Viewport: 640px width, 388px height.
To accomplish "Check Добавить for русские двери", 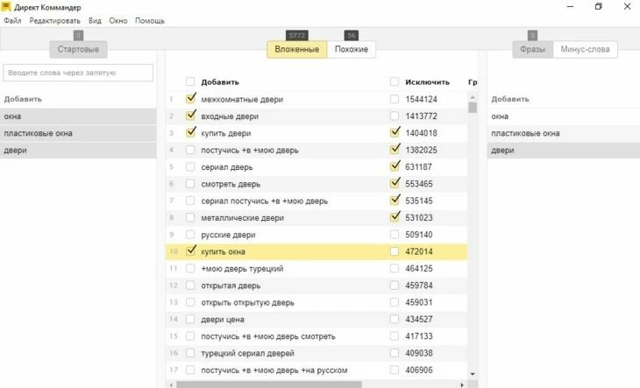I will pyautogui.click(x=190, y=235).
